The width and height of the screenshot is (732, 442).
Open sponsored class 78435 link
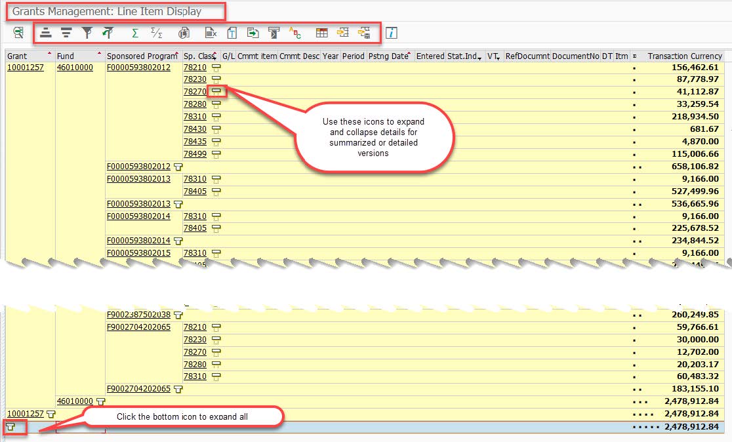[195, 142]
